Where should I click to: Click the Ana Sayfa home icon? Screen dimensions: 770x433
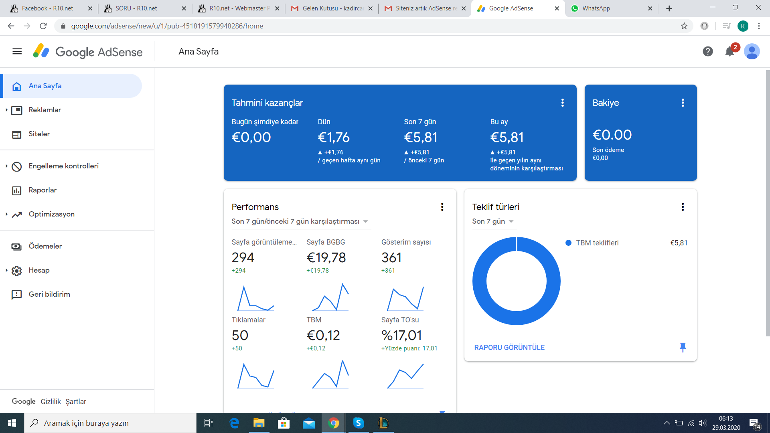pyautogui.click(x=16, y=86)
